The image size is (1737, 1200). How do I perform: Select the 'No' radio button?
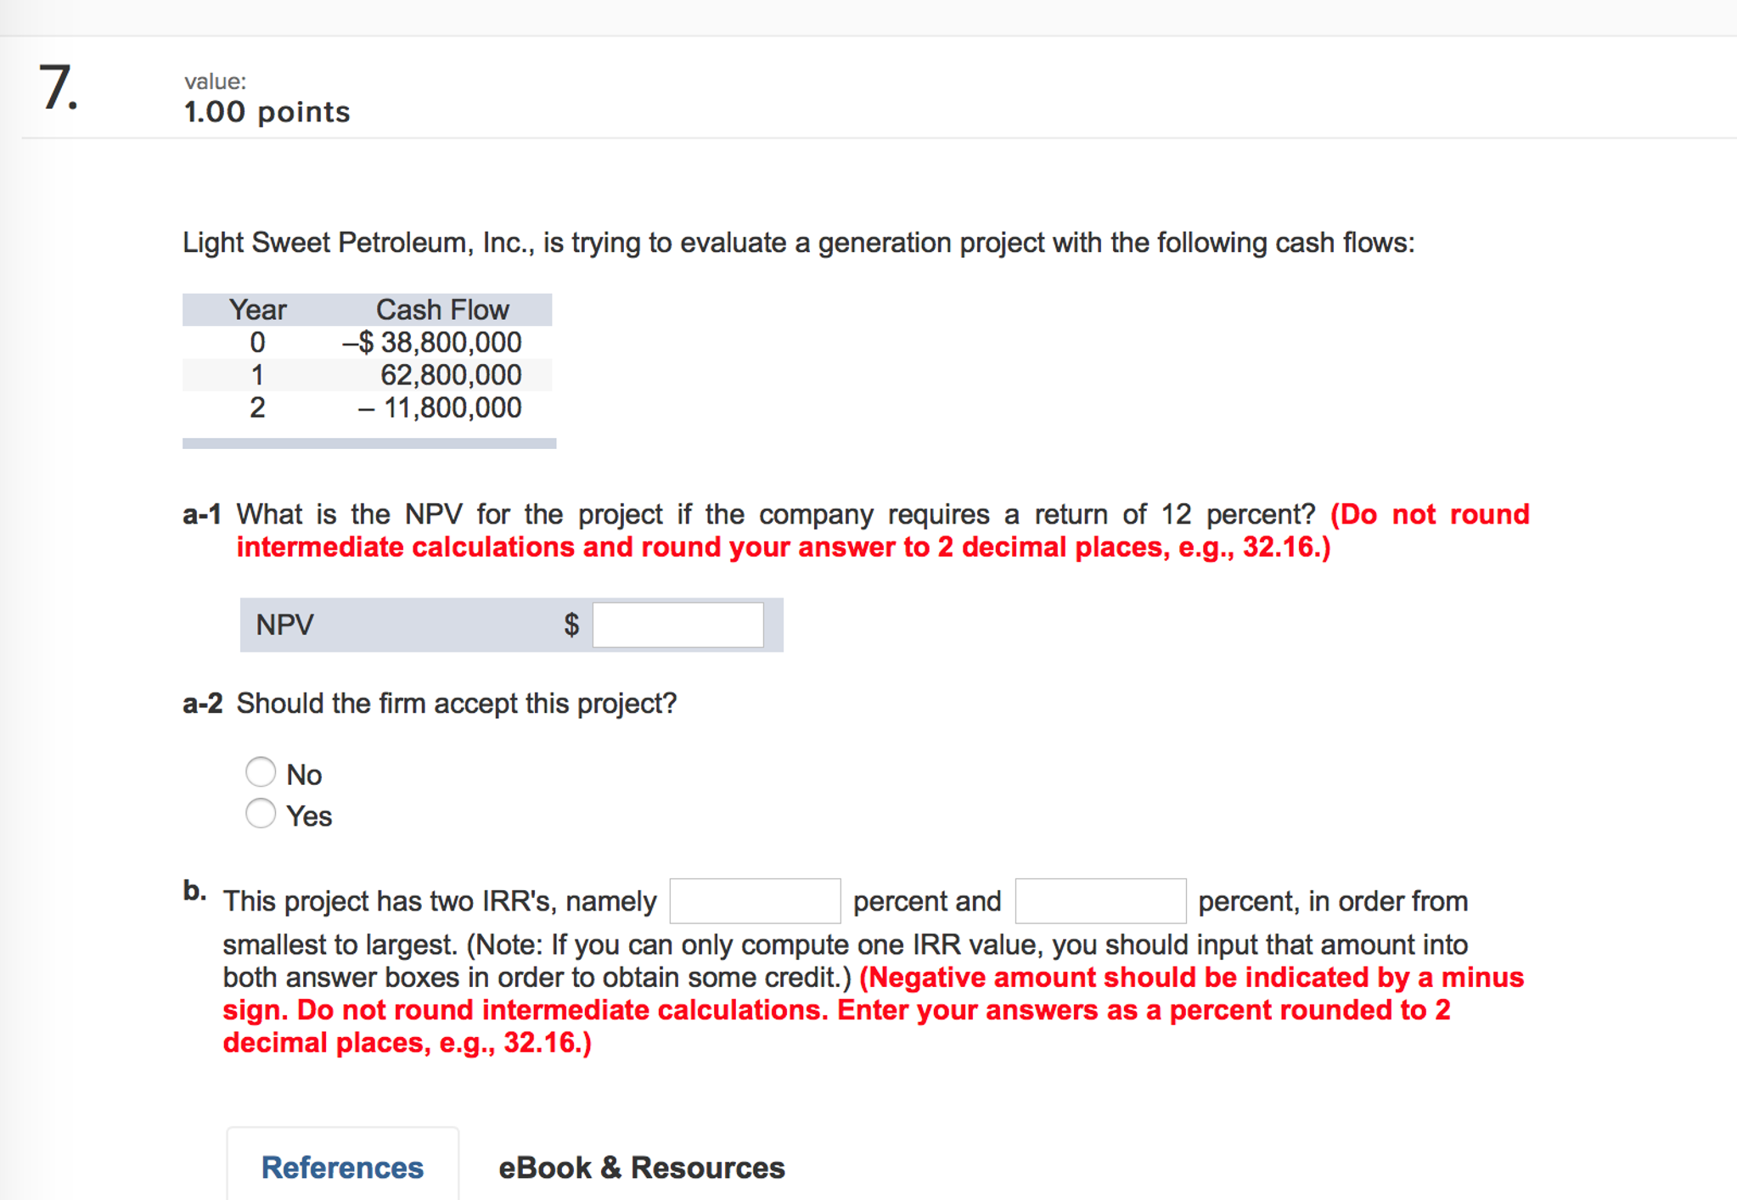(x=261, y=771)
